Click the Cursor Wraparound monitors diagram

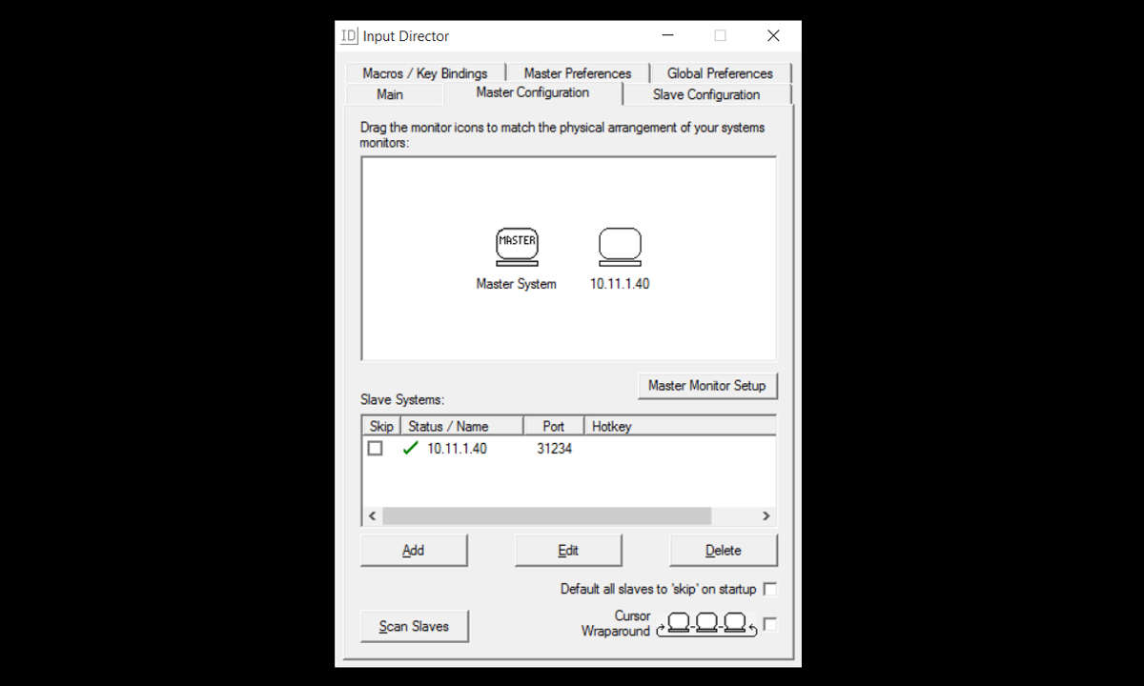pyautogui.click(x=706, y=625)
